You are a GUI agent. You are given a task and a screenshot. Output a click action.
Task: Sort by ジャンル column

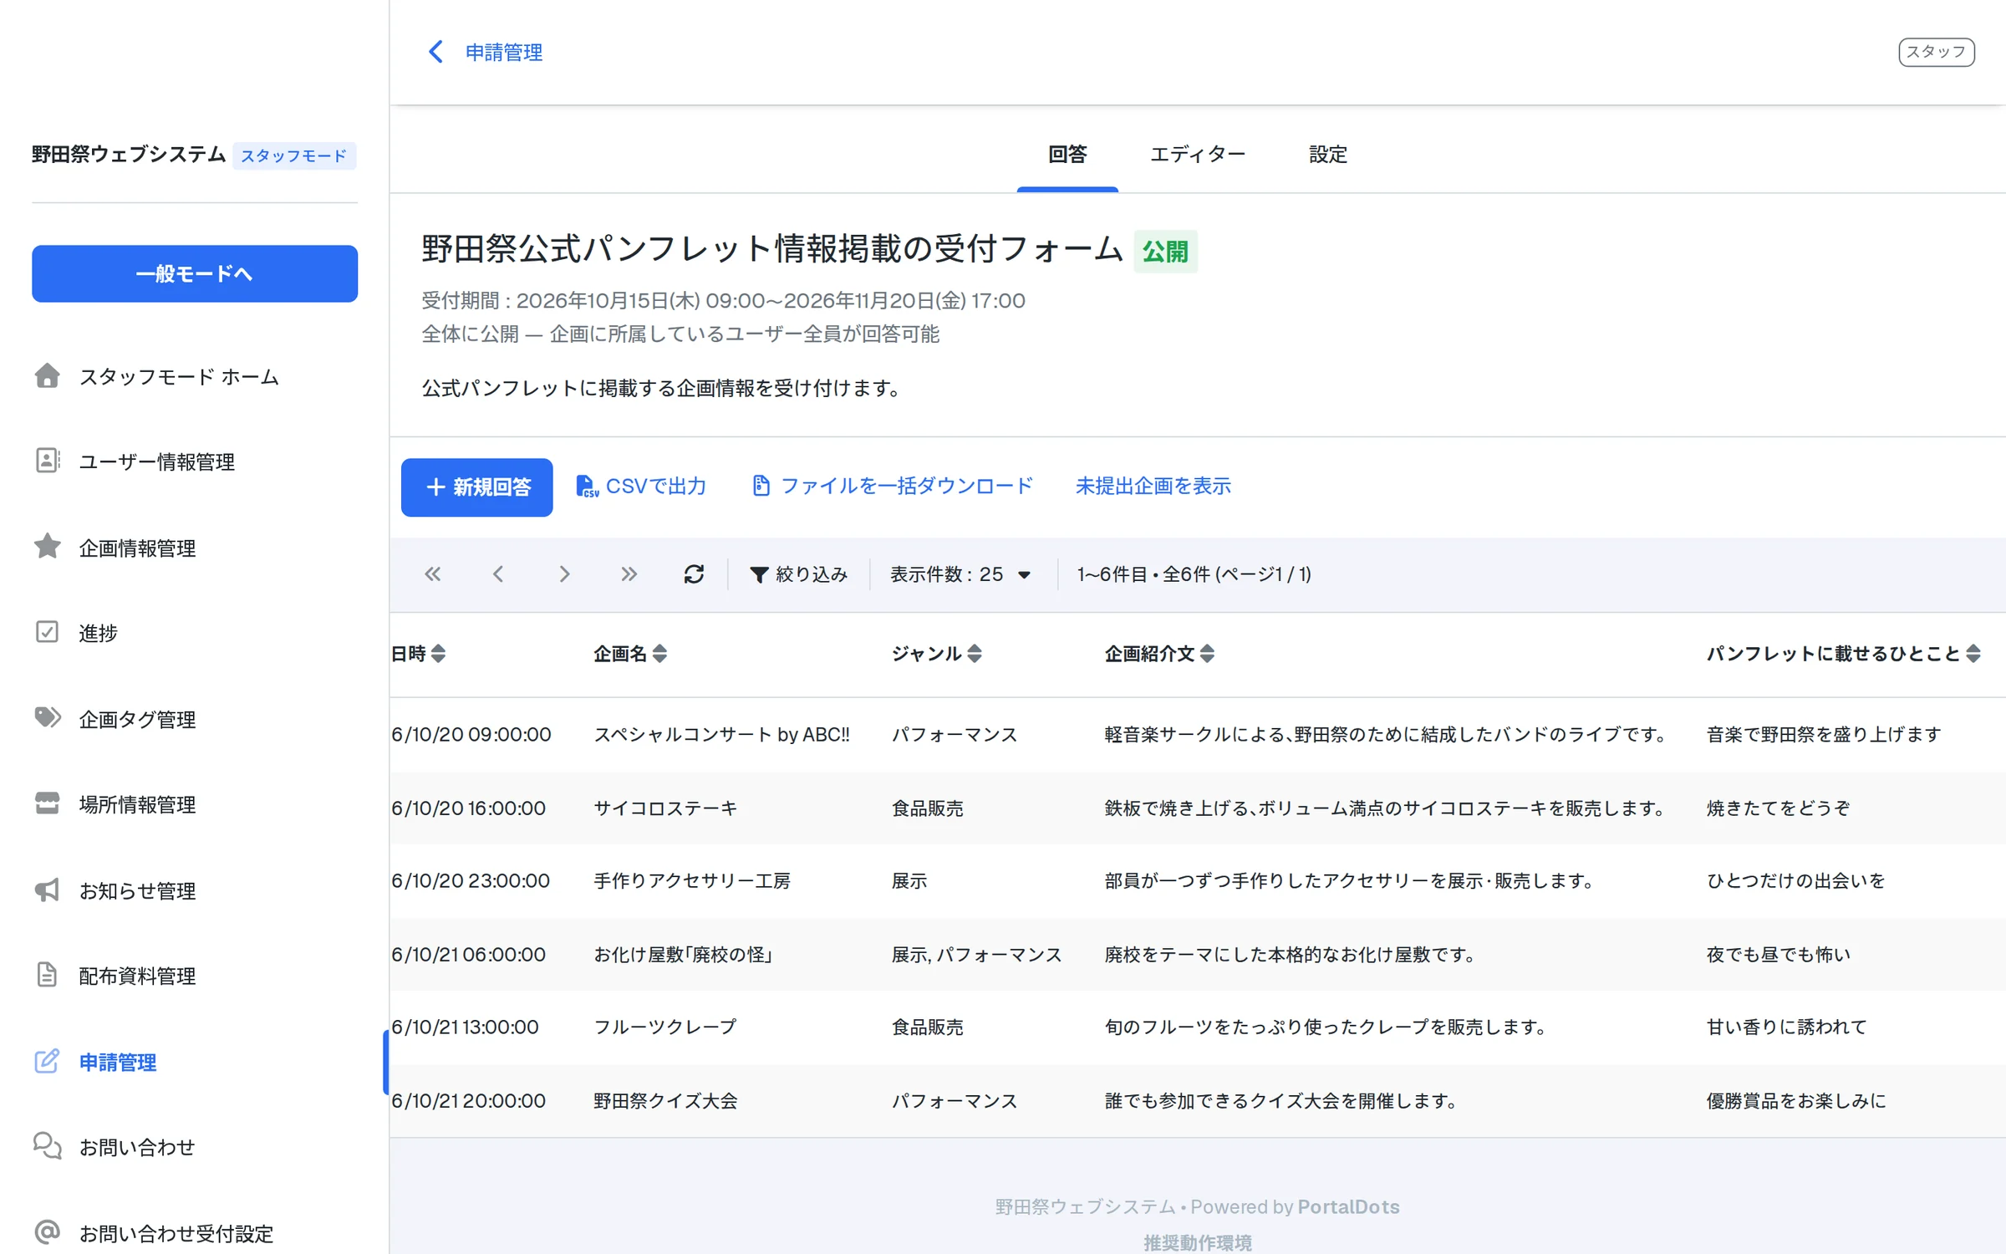click(937, 654)
